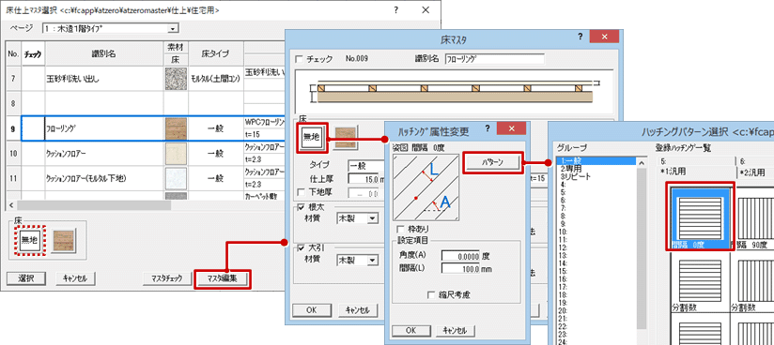
Task: Click the マスタチェック button
Action: tap(166, 278)
